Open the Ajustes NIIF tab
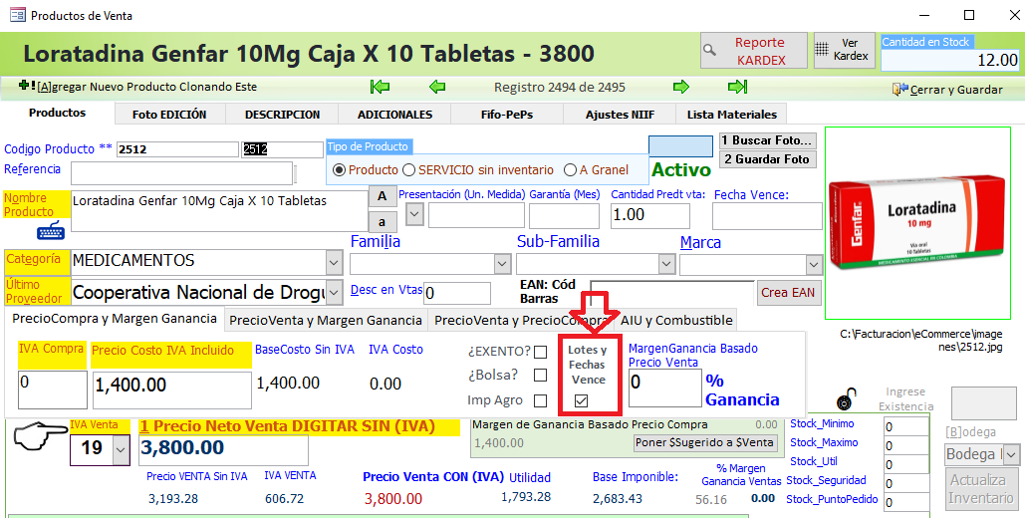Viewport: 1025px width, 518px height. 620,115
